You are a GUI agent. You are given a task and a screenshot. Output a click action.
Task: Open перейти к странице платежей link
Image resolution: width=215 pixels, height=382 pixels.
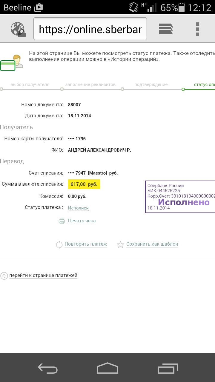click(43, 275)
